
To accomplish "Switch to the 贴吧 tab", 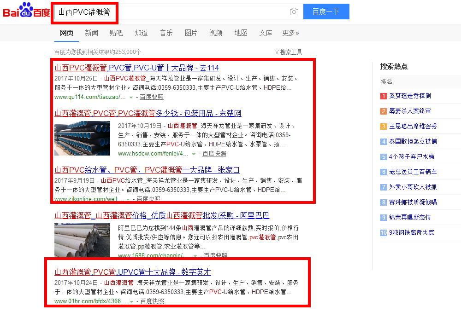I will tap(116, 33).
